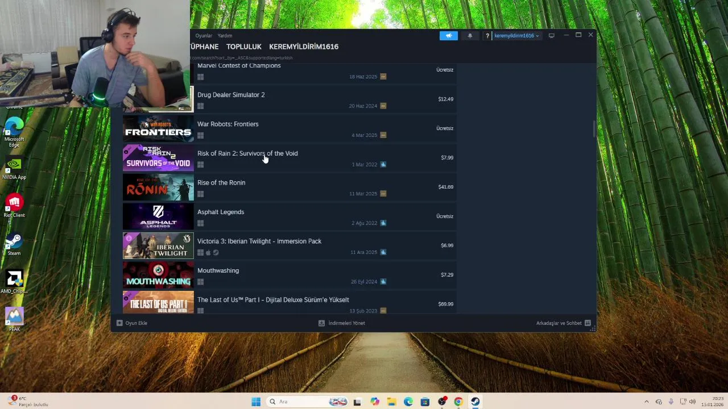Expand keremyildirim1616 account dropdown
728x409 pixels.
tap(516, 36)
